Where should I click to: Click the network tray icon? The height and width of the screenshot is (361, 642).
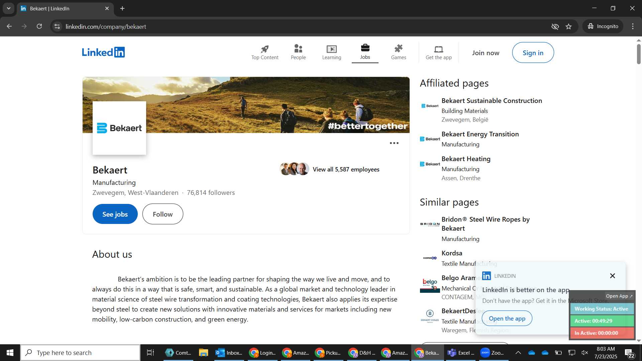[x=572, y=353]
